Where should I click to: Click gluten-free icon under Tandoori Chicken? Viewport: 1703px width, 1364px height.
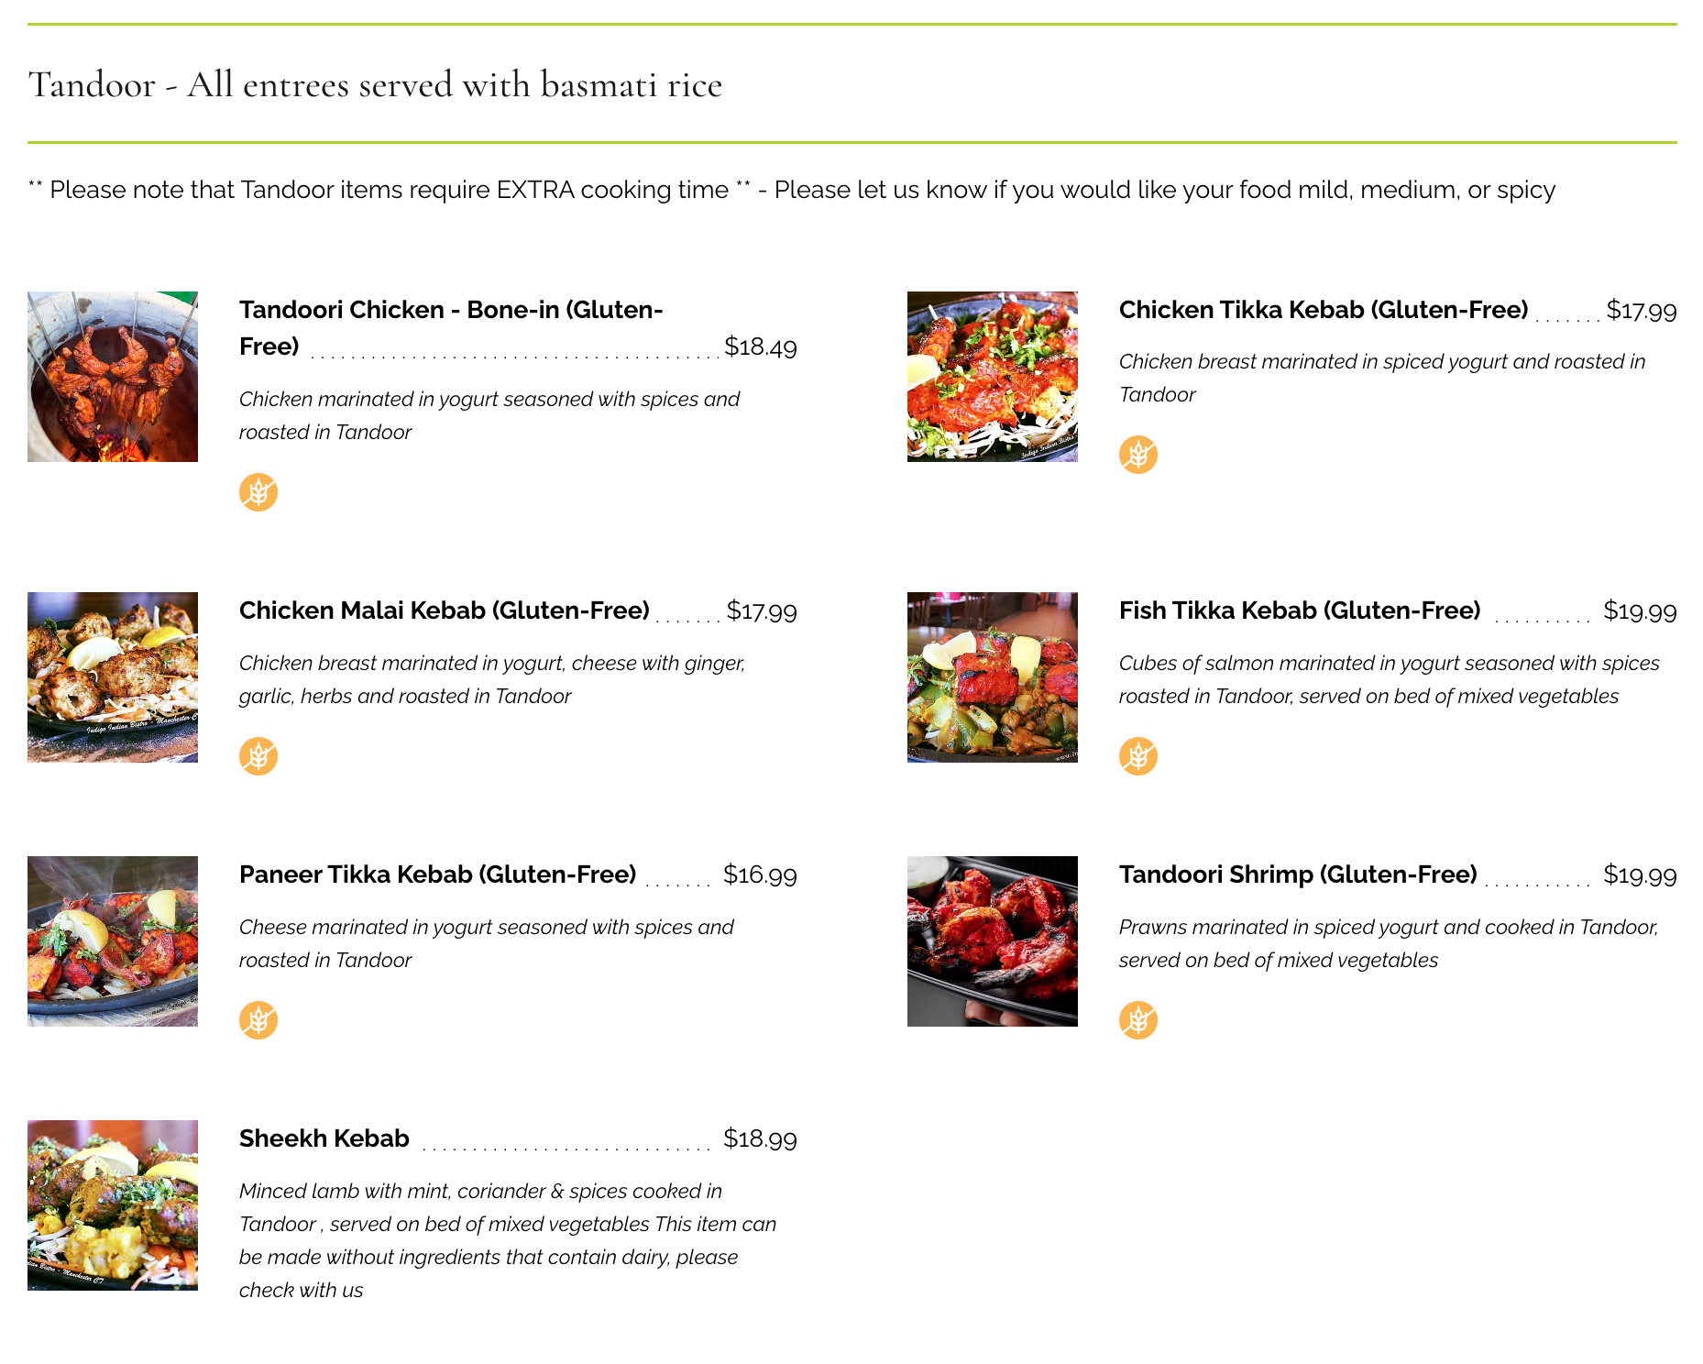tap(258, 492)
